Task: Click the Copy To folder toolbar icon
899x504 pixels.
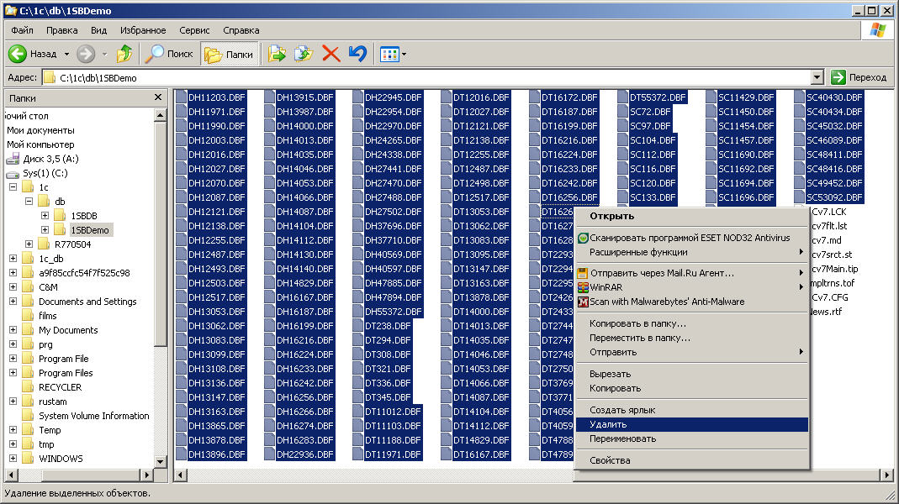Action: [x=303, y=54]
